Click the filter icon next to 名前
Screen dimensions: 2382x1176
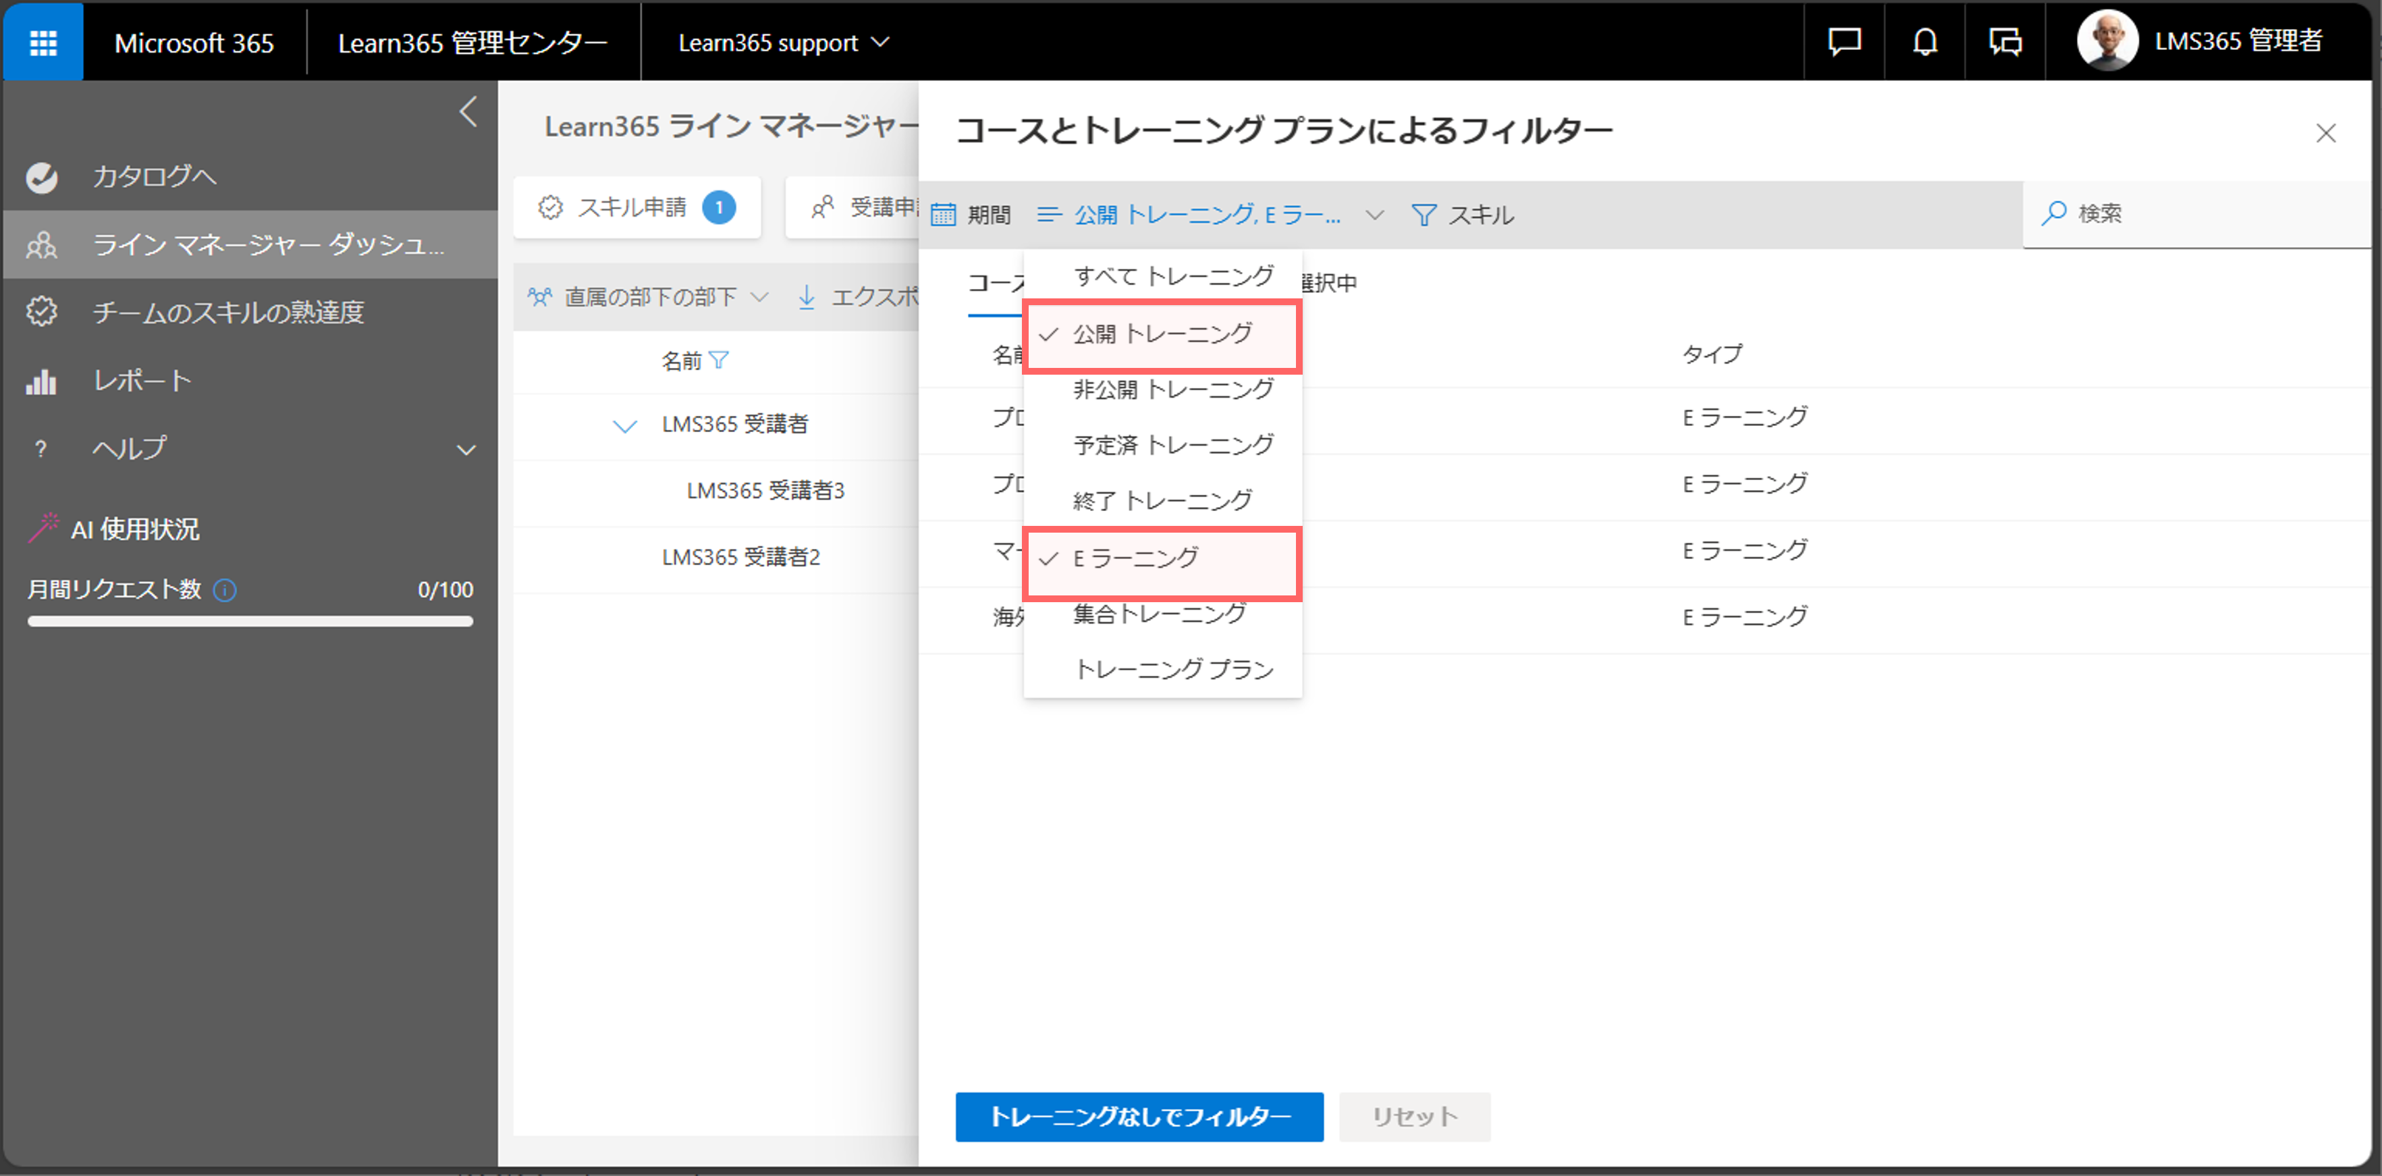[x=720, y=360]
